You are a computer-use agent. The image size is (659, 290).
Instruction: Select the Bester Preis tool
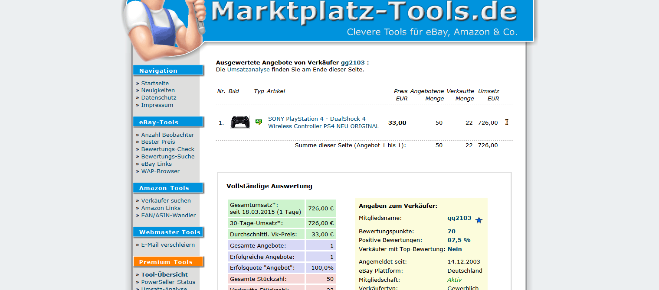pos(158,142)
